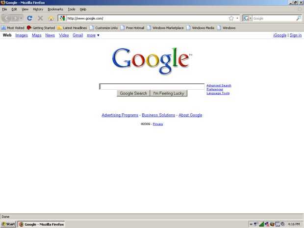Click the green network signal tray icon
This screenshot has width=304, height=228.
point(261,224)
